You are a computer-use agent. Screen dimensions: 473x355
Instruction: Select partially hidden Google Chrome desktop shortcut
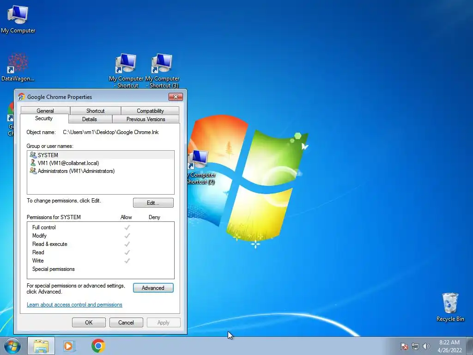point(10,119)
